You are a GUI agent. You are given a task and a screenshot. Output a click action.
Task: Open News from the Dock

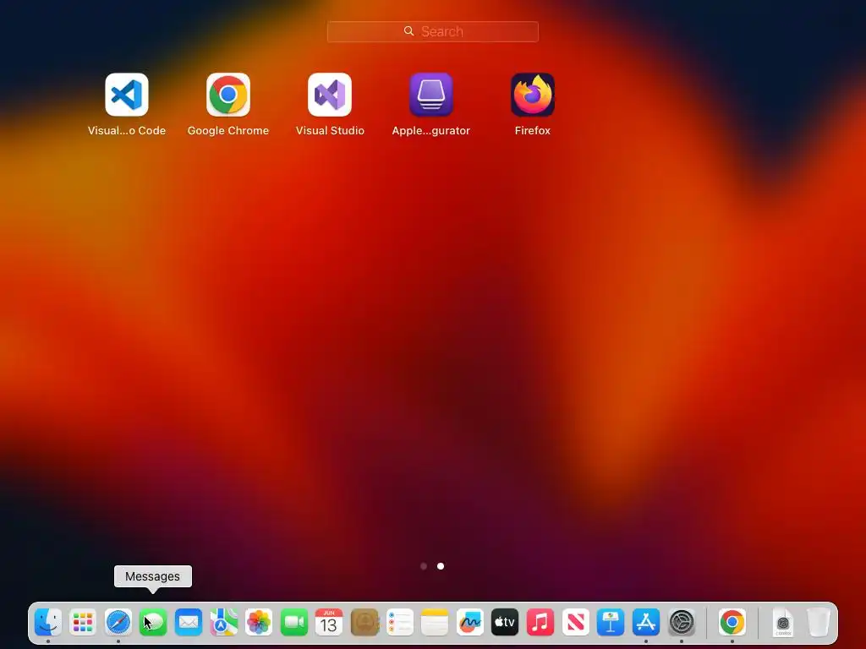575,623
